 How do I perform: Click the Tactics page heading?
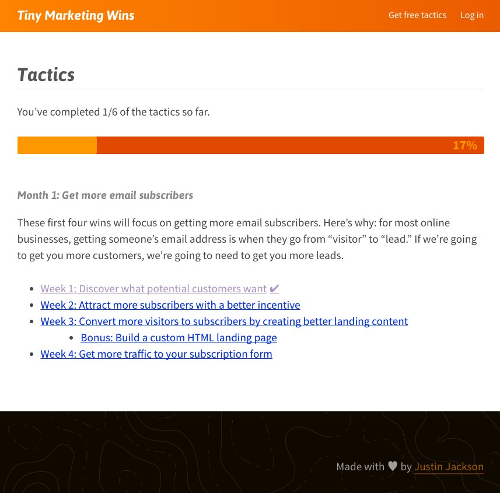click(x=46, y=75)
